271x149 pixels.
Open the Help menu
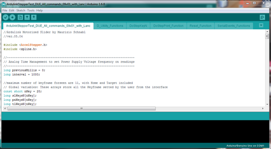click(x=39, y=10)
